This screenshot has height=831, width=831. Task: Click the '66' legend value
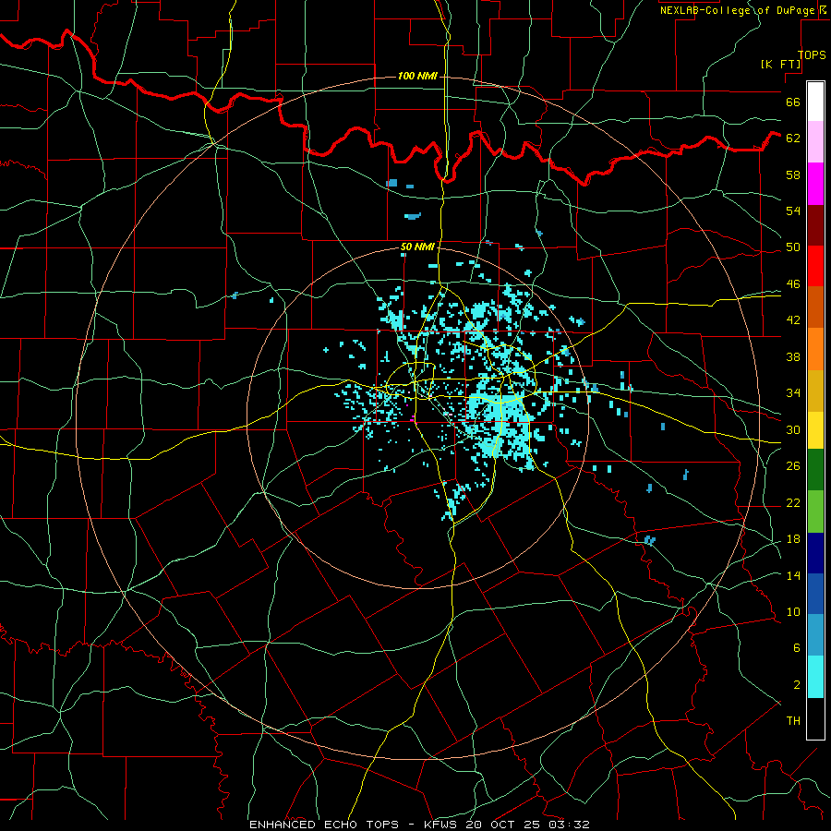click(x=793, y=102)
